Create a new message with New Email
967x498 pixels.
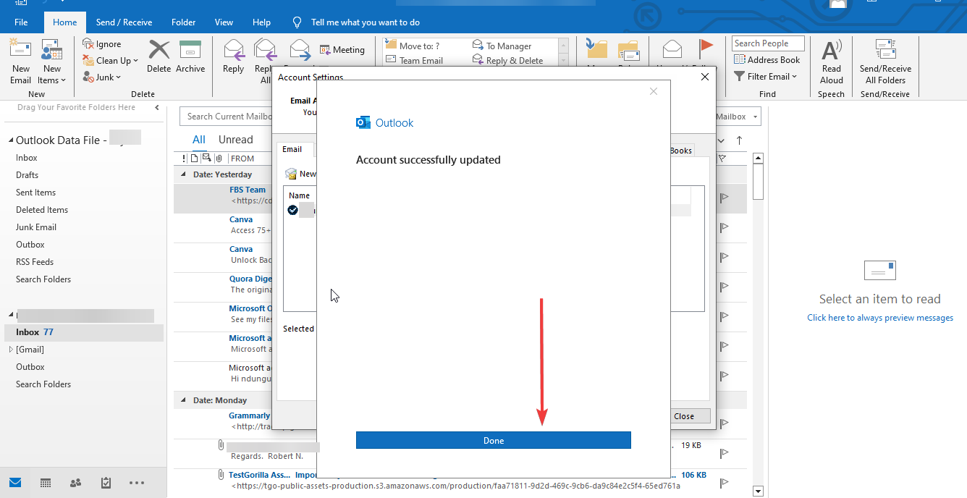(20, 62)
